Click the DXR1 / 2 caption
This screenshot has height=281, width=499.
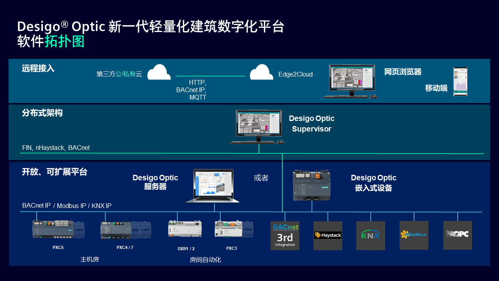tap(186, 249)
